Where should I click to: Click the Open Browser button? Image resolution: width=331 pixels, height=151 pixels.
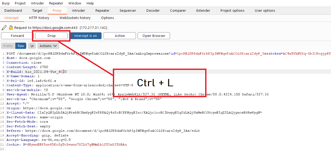(x=154, y=36)
